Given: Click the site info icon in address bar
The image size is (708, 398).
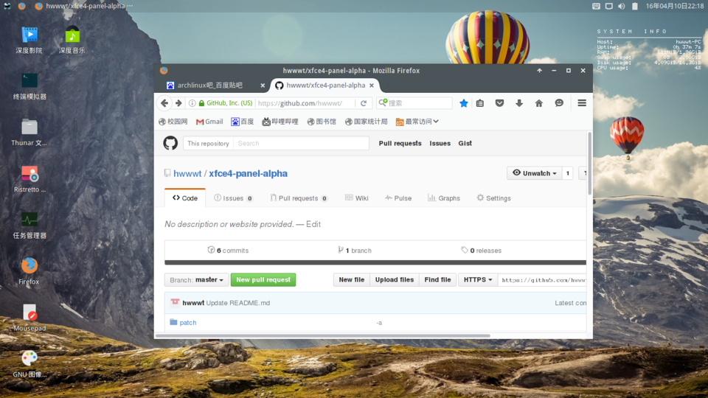Looking at the screenshot, I should 192,103.
